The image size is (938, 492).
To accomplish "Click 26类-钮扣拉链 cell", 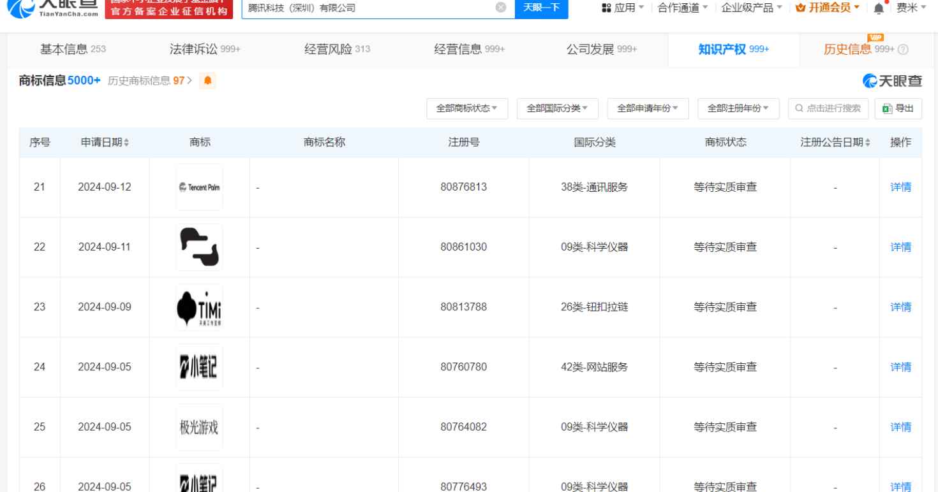I will click(594, 307).
